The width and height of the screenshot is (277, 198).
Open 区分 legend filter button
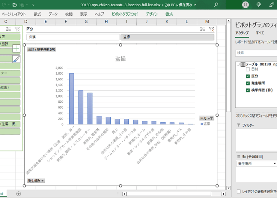click(207, 118)
